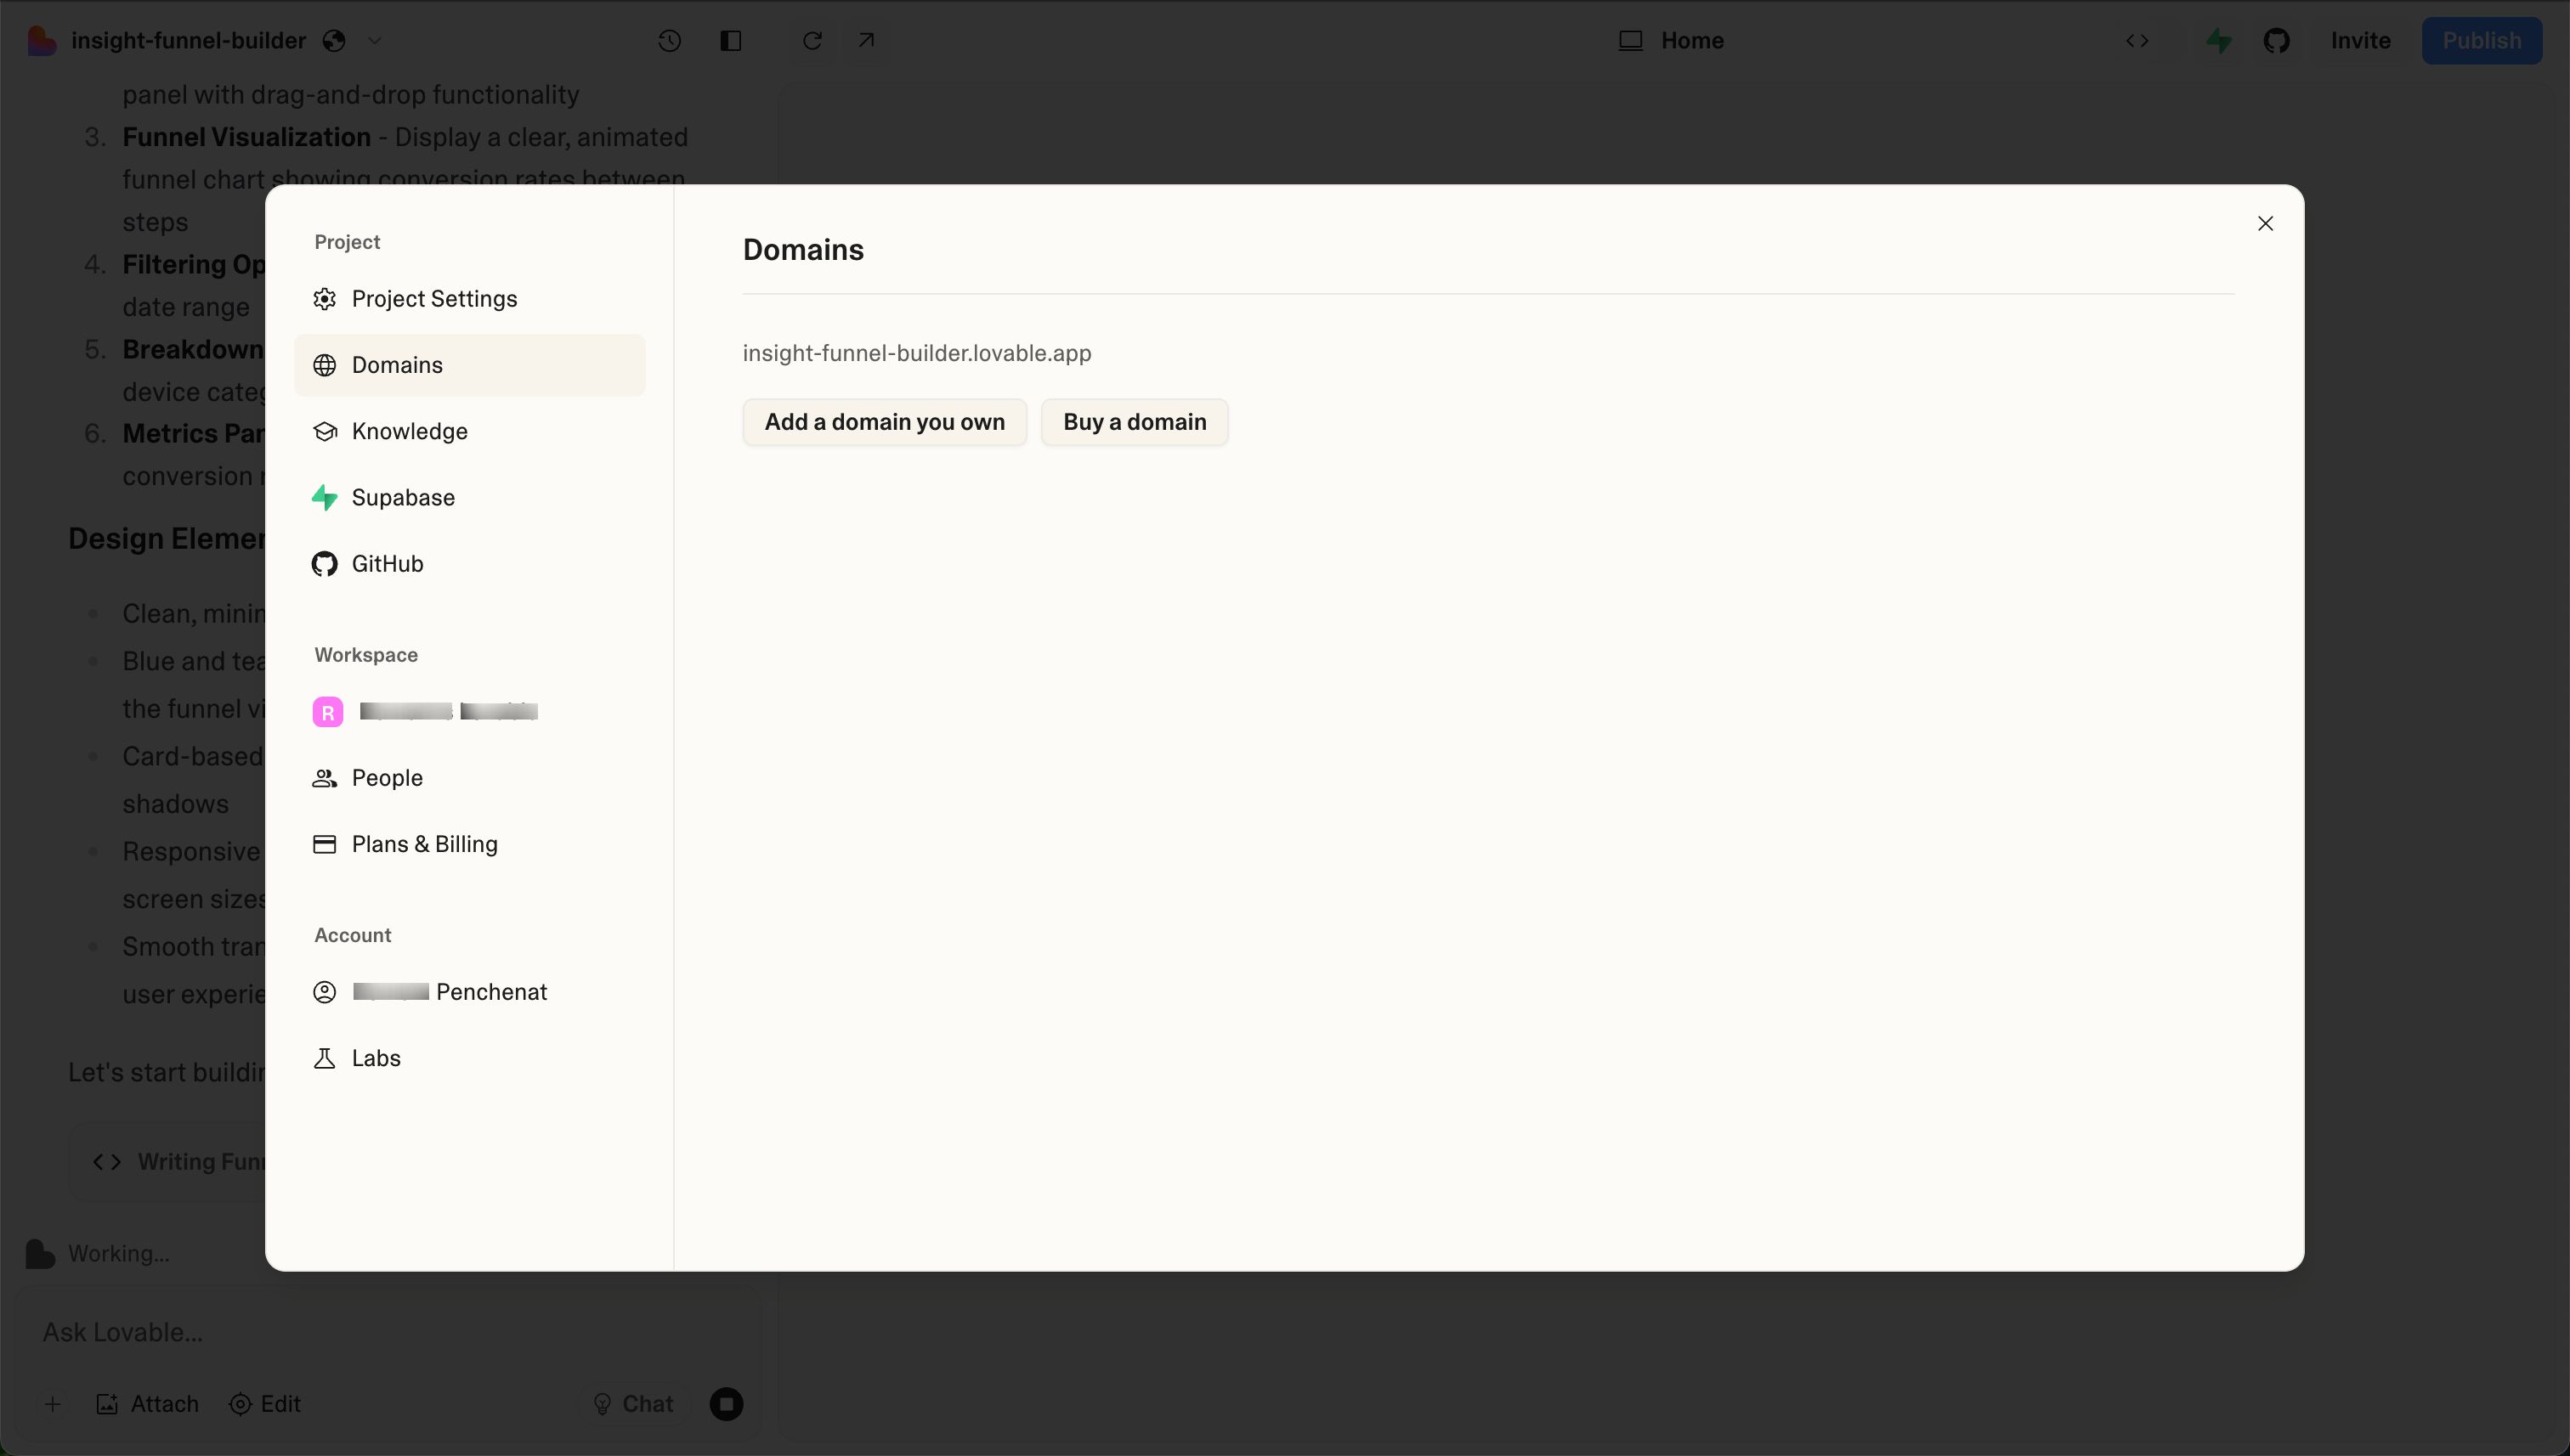Toggle the sidebar panel layout icon
The height and width of the screenshot is (1456, 2570).
click(730, 41)
